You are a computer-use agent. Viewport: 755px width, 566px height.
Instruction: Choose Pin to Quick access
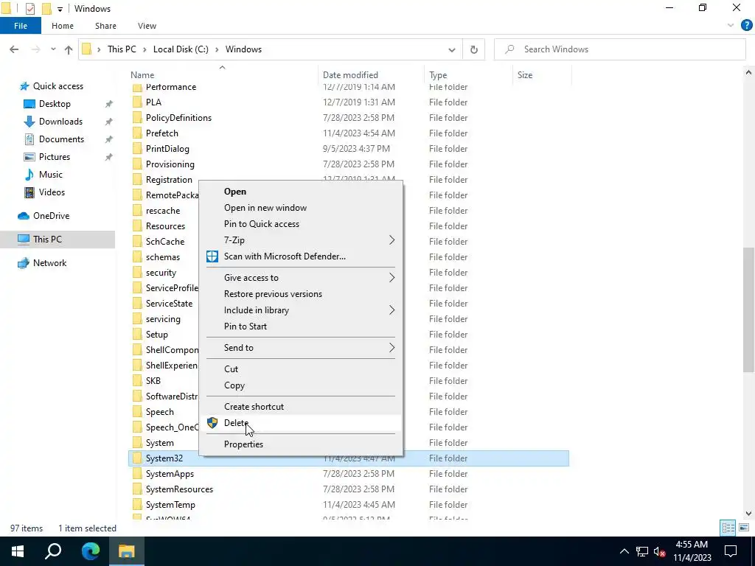[x=301, y=224]
